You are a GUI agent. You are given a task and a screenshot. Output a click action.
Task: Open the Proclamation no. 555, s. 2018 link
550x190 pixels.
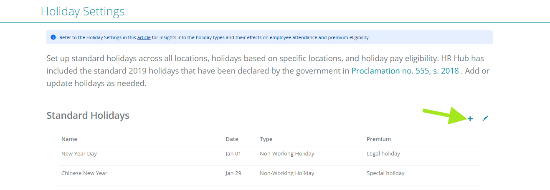[x=405, y=71]
